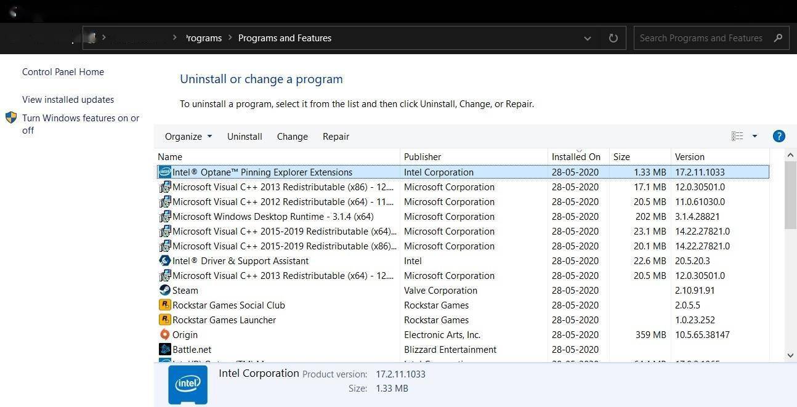Viewport: 797px width, 407px height.
Task: Click the Rockstar Games Launcher icon
Action: click(164, 320)
